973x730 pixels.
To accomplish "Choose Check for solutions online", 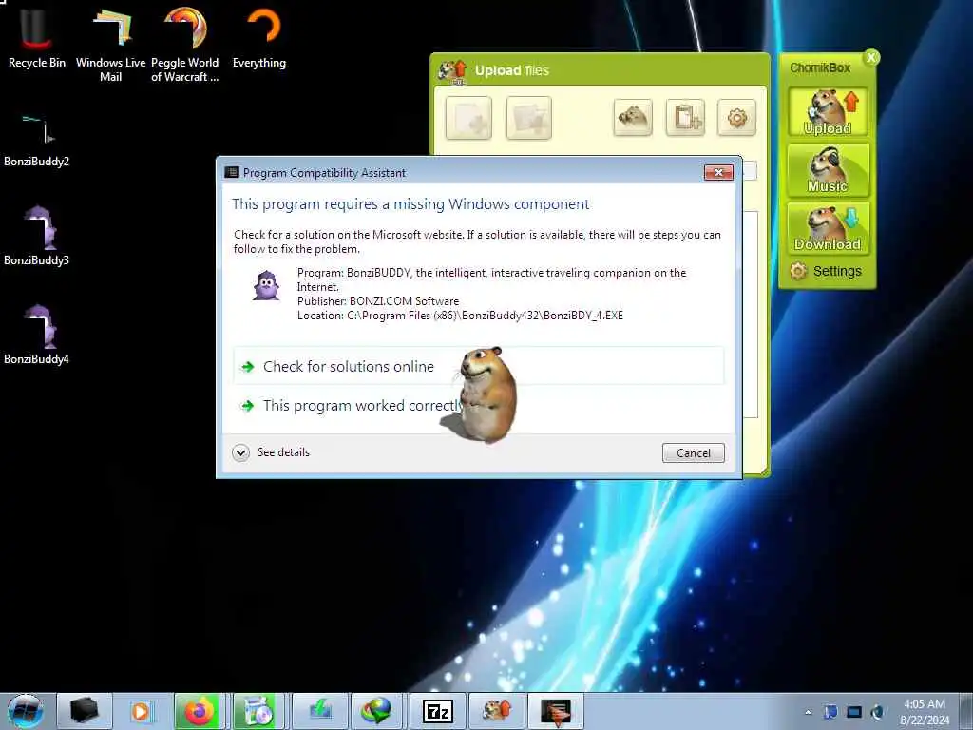I will pyautogui.click(x=479, y=366).
